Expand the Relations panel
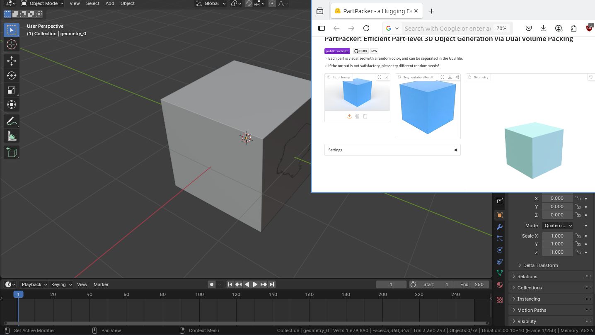Screen dimensions: 595x335 (550, 277)
